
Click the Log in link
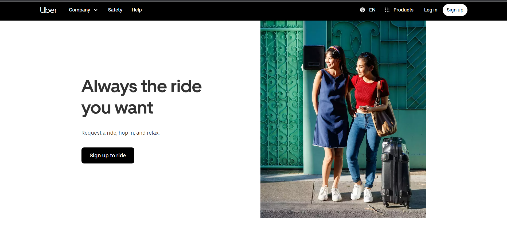[x=431, y=10]
